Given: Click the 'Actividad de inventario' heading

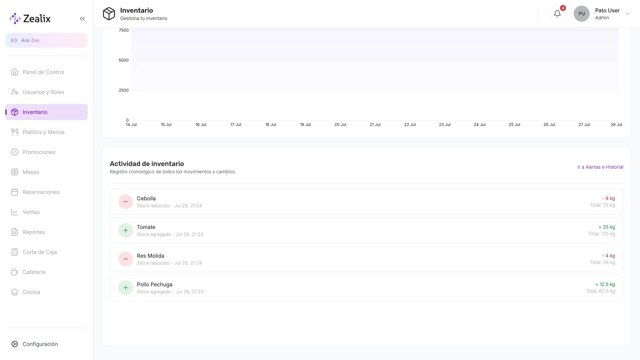Looking at the screenshot, I should (147, 164).
